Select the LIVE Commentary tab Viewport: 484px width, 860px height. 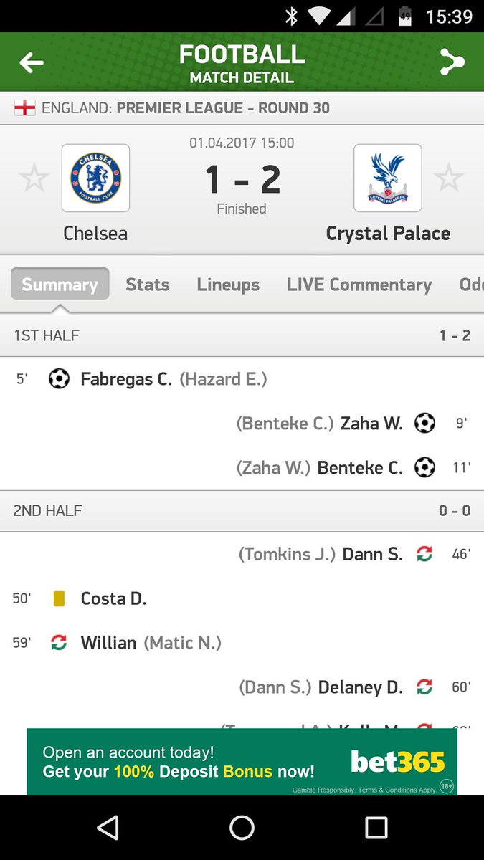[359, 285]
